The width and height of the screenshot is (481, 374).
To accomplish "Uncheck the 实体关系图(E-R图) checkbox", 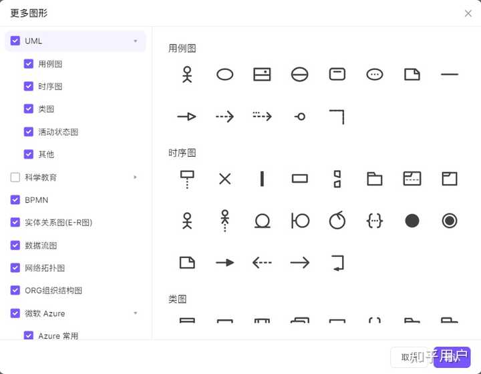I will click(x=15, y=222).
